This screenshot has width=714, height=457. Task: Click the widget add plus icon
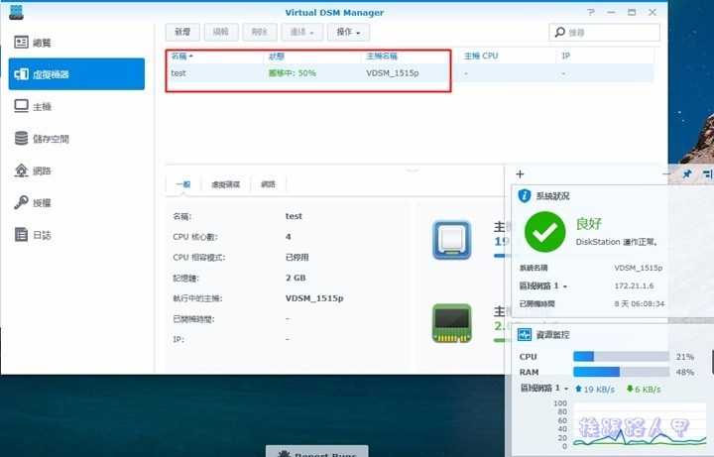tap(520, 173)
